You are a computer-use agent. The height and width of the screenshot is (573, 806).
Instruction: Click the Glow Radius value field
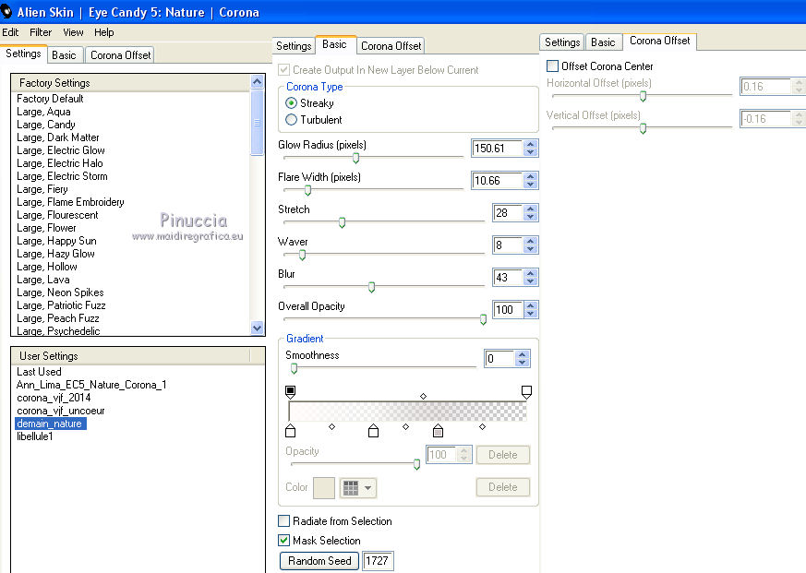click(498, 148)
